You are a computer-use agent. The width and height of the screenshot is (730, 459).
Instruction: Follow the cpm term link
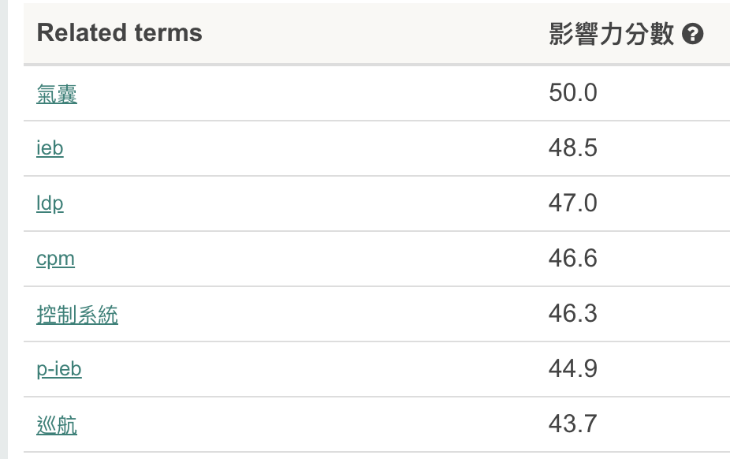tap(55, 259)
